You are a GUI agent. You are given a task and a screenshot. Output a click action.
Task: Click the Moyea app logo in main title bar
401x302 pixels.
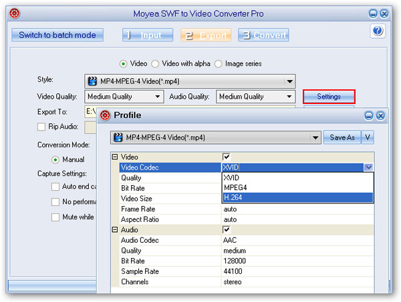[x=15, y=13]
